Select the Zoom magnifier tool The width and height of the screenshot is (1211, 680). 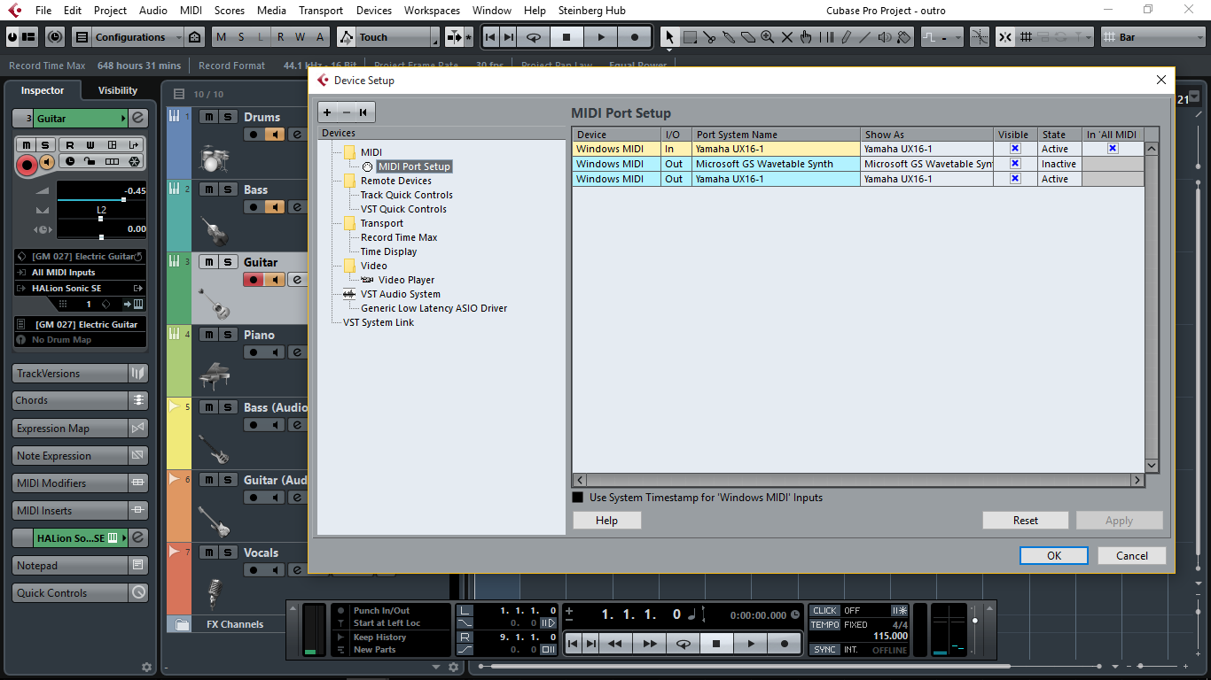768,37
